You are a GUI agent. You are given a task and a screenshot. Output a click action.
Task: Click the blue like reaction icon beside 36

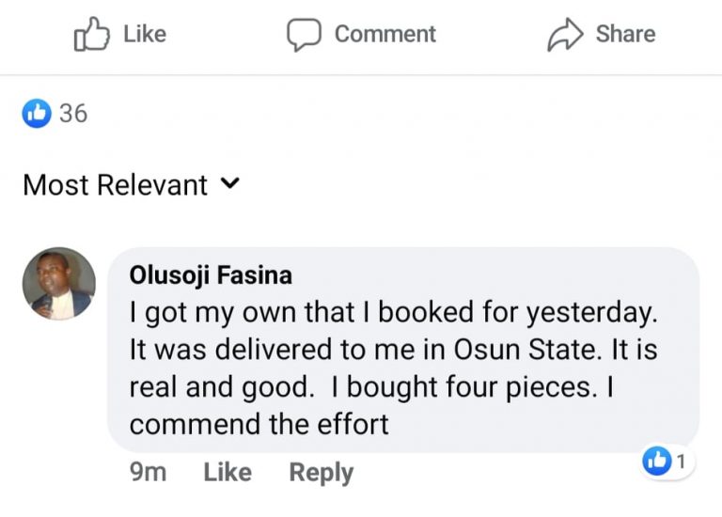point(37,114)
